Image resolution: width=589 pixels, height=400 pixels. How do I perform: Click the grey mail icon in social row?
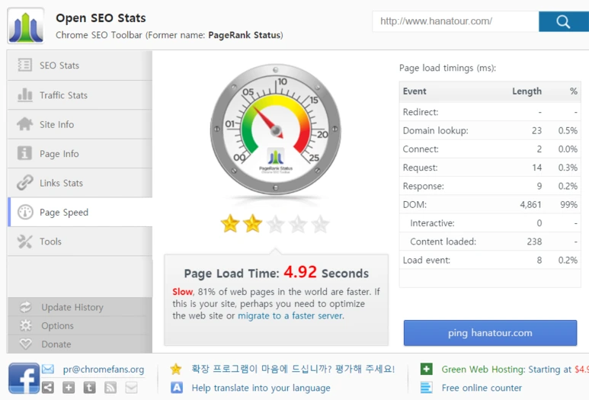[x=131, y=387]
